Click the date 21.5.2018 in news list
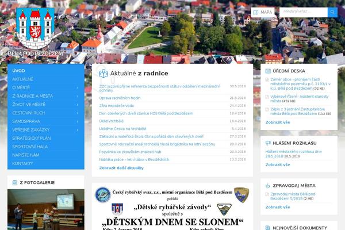345x230 pixels. (x=237, y=98)
